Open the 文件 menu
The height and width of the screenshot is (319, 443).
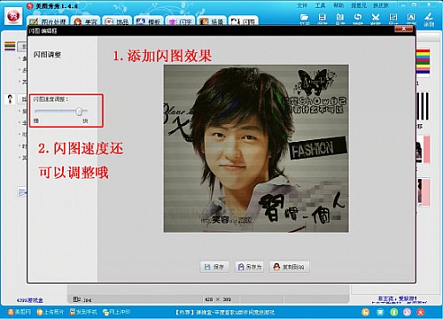point(302,5)
